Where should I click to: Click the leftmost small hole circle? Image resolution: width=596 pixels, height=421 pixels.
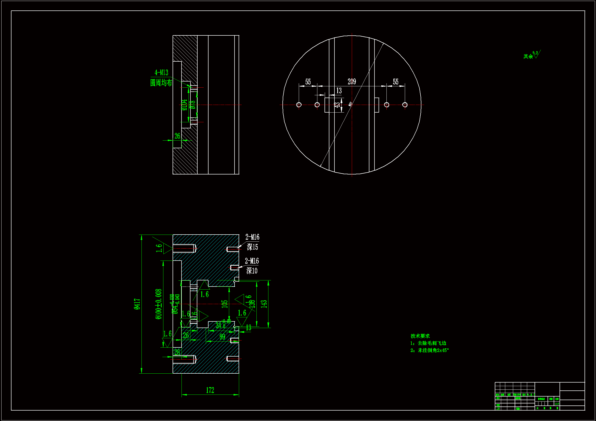click(299, 104)
